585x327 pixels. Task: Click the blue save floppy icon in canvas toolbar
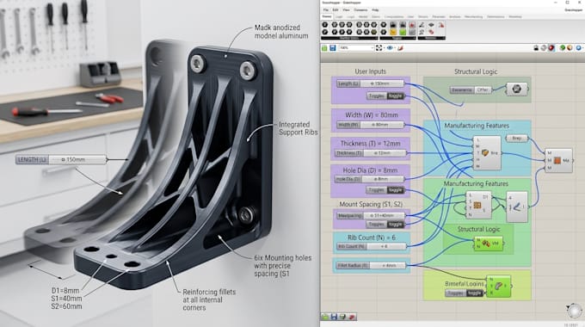(x=332, y=48)
